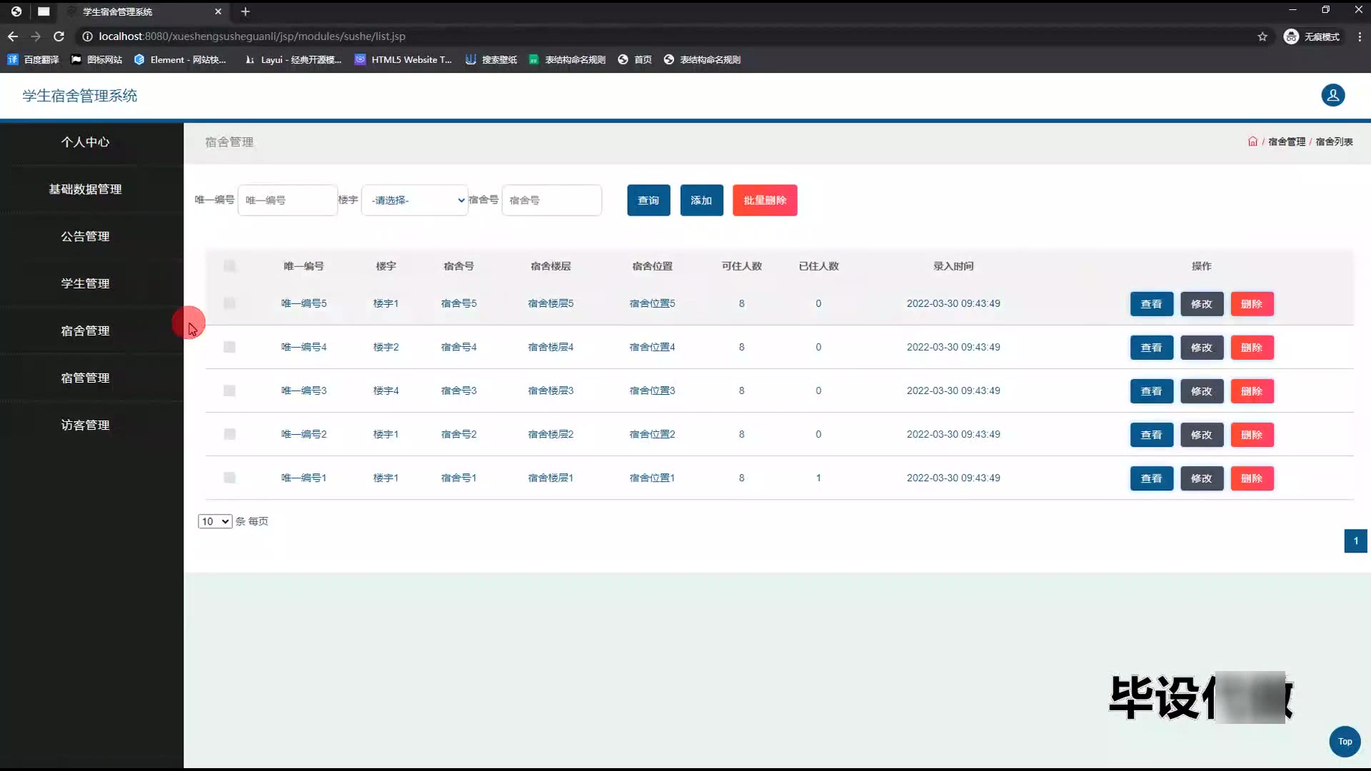This screenshot has width=1371, height=771.
Task: Toggle the select-all header checkbox
Action: coord(229,266)
